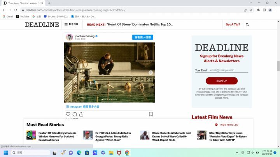Click the red cap Trump story thumbnail
280x157 pixels.
pyautogui.click(x=88, y=135)
